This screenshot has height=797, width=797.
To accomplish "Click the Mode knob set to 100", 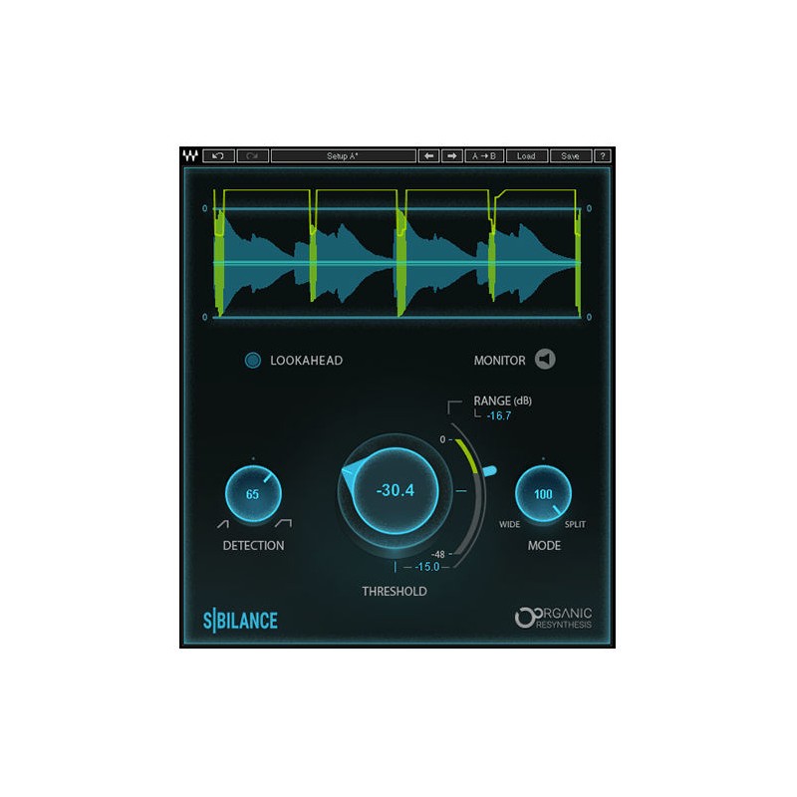I will tap(544, 493).
